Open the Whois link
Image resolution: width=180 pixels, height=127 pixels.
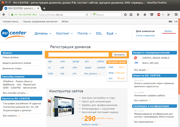[x=65, y=22]
